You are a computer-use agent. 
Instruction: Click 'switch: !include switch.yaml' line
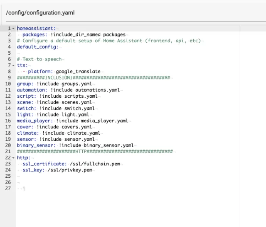pos(56,109)
